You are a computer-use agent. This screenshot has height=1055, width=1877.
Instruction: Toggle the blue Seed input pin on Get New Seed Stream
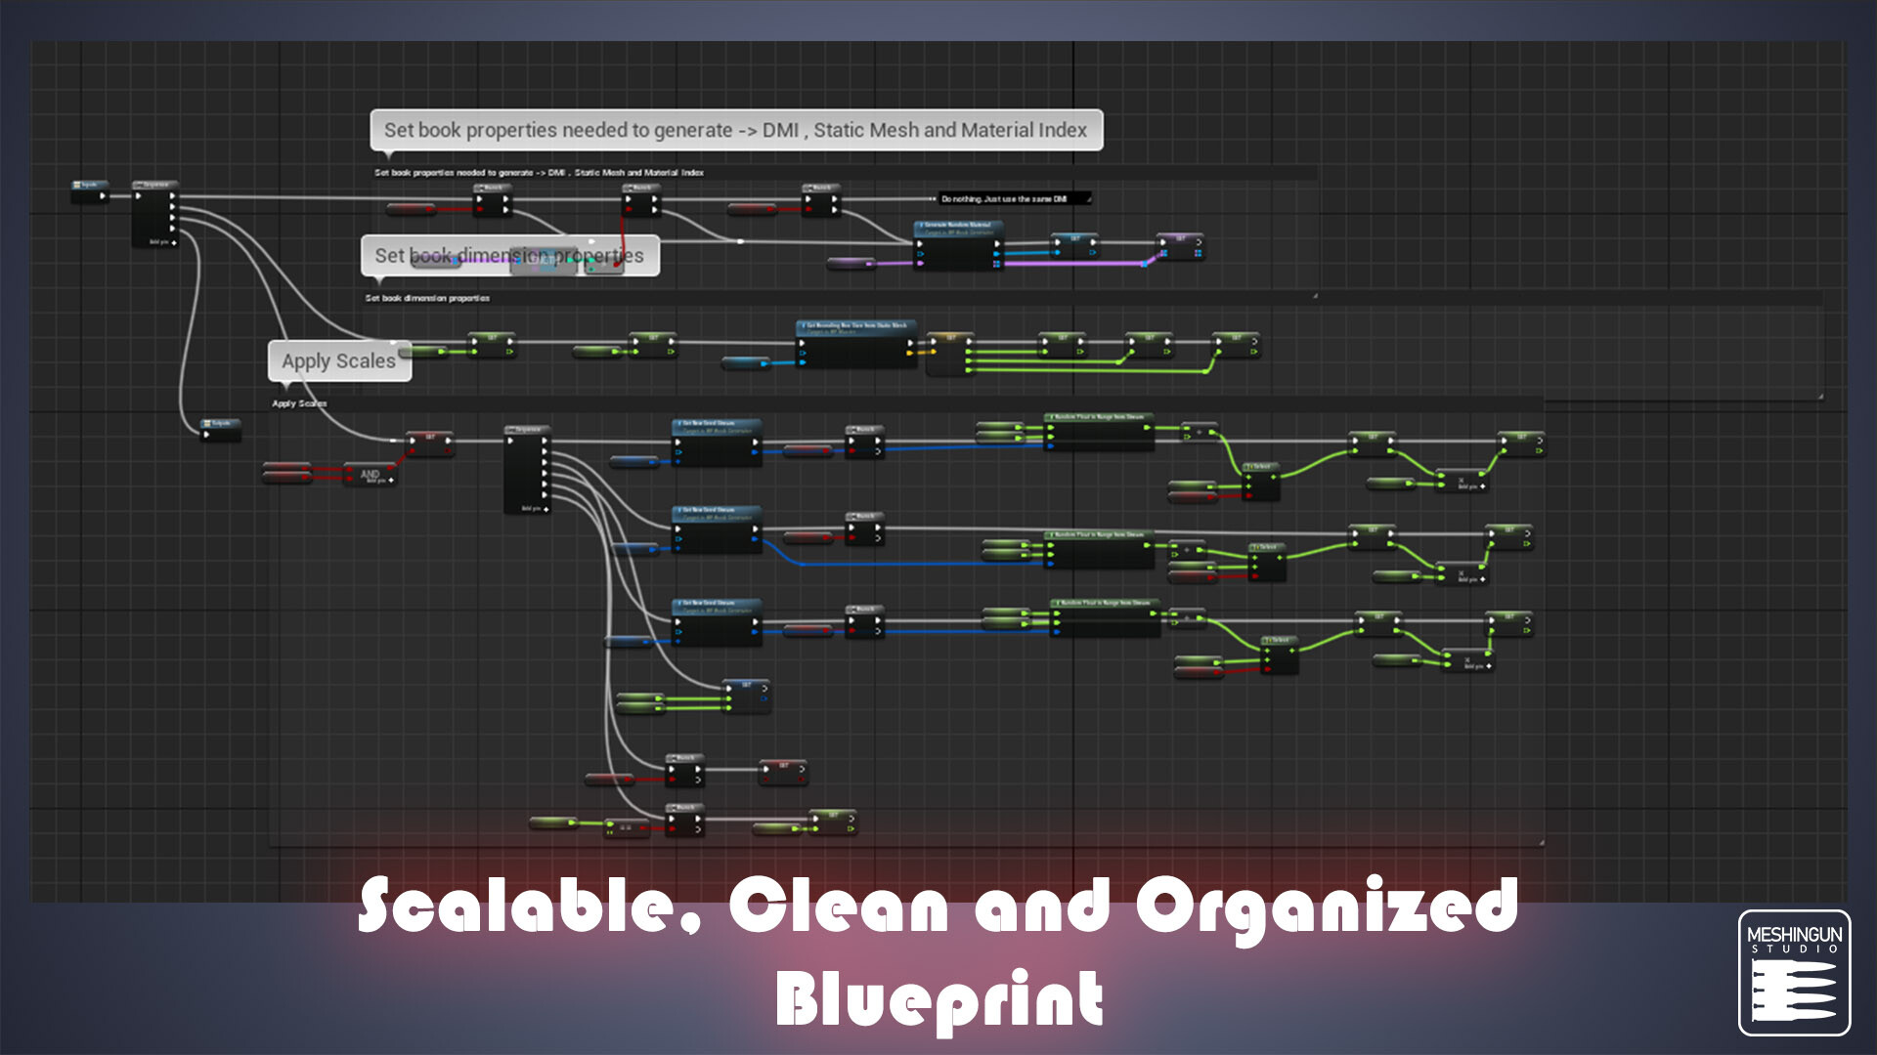pyautogui.click(x=677, y=461)
